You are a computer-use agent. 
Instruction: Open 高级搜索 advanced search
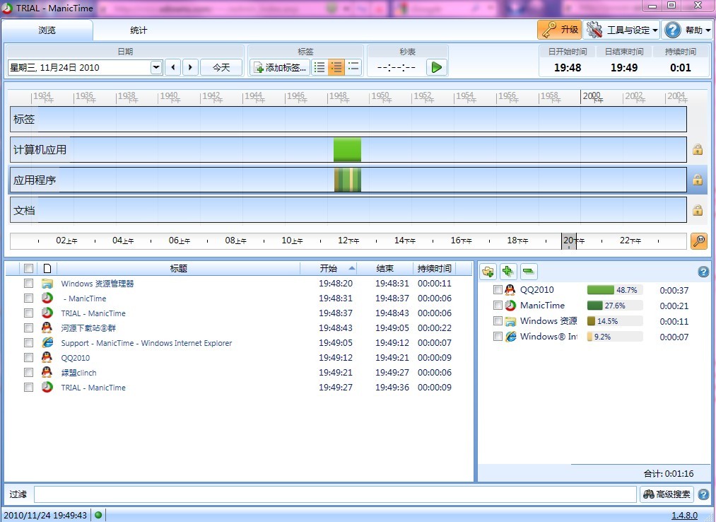pos(667,494)
